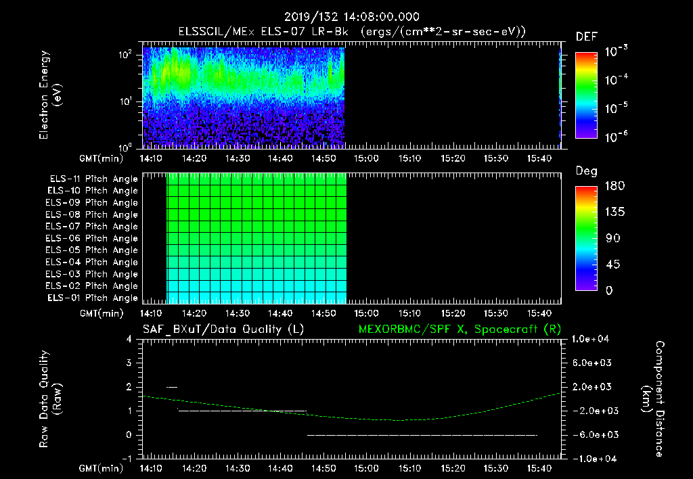
Task: Click the green pitch angle data block
Action: (256, 223)
